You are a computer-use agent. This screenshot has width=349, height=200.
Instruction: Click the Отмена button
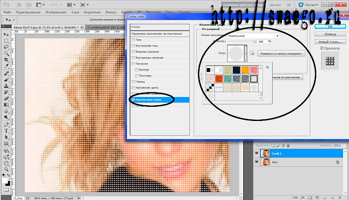(x=330, y=34)
